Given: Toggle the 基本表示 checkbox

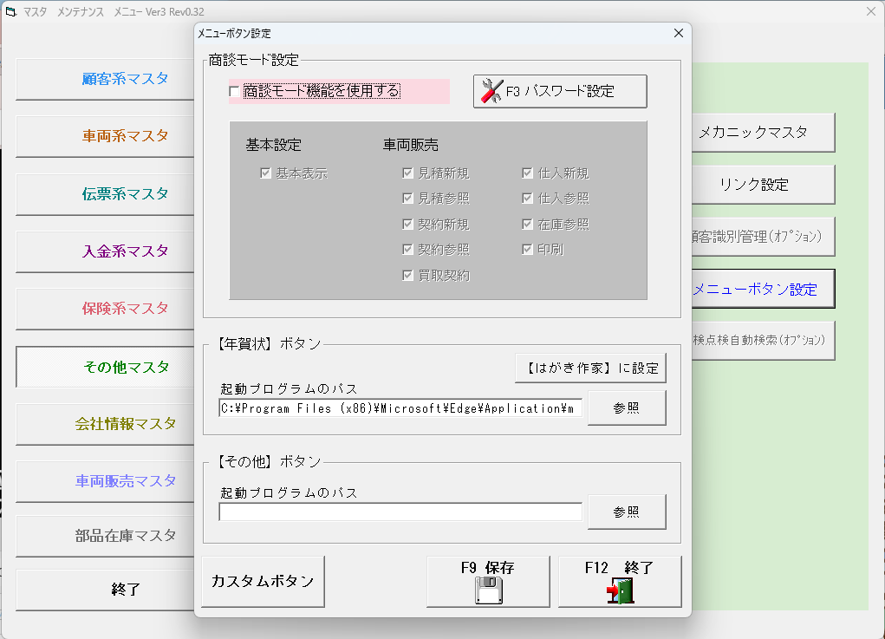Looking at the screenshot, I should (266, 173).
